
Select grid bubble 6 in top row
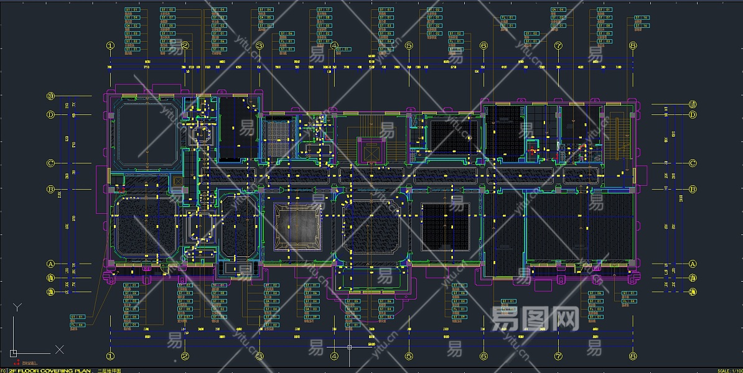(484, 46)
